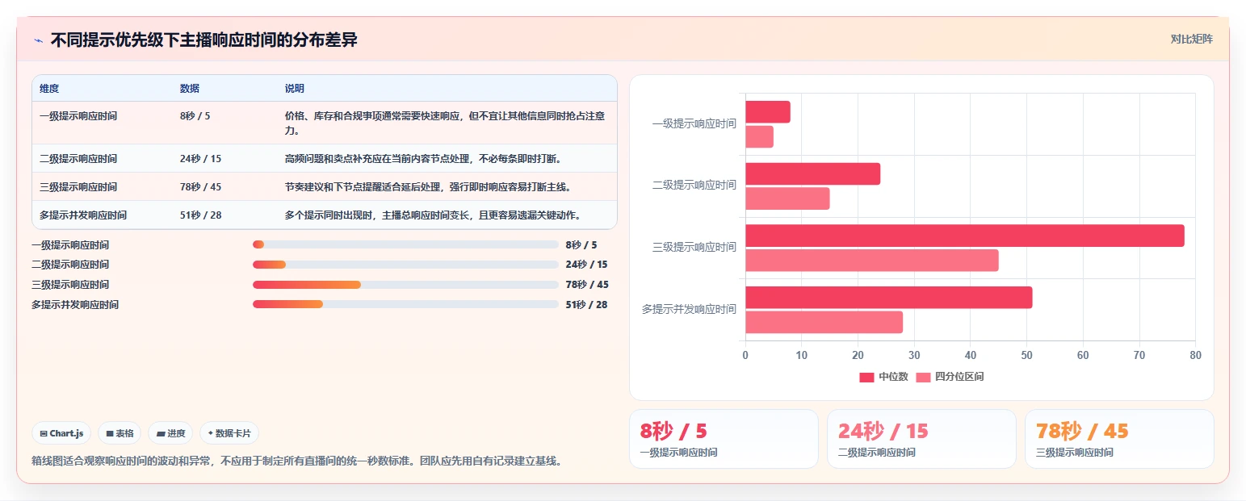Click the chart axis label 二级提示响应时间

pos(694,185)
